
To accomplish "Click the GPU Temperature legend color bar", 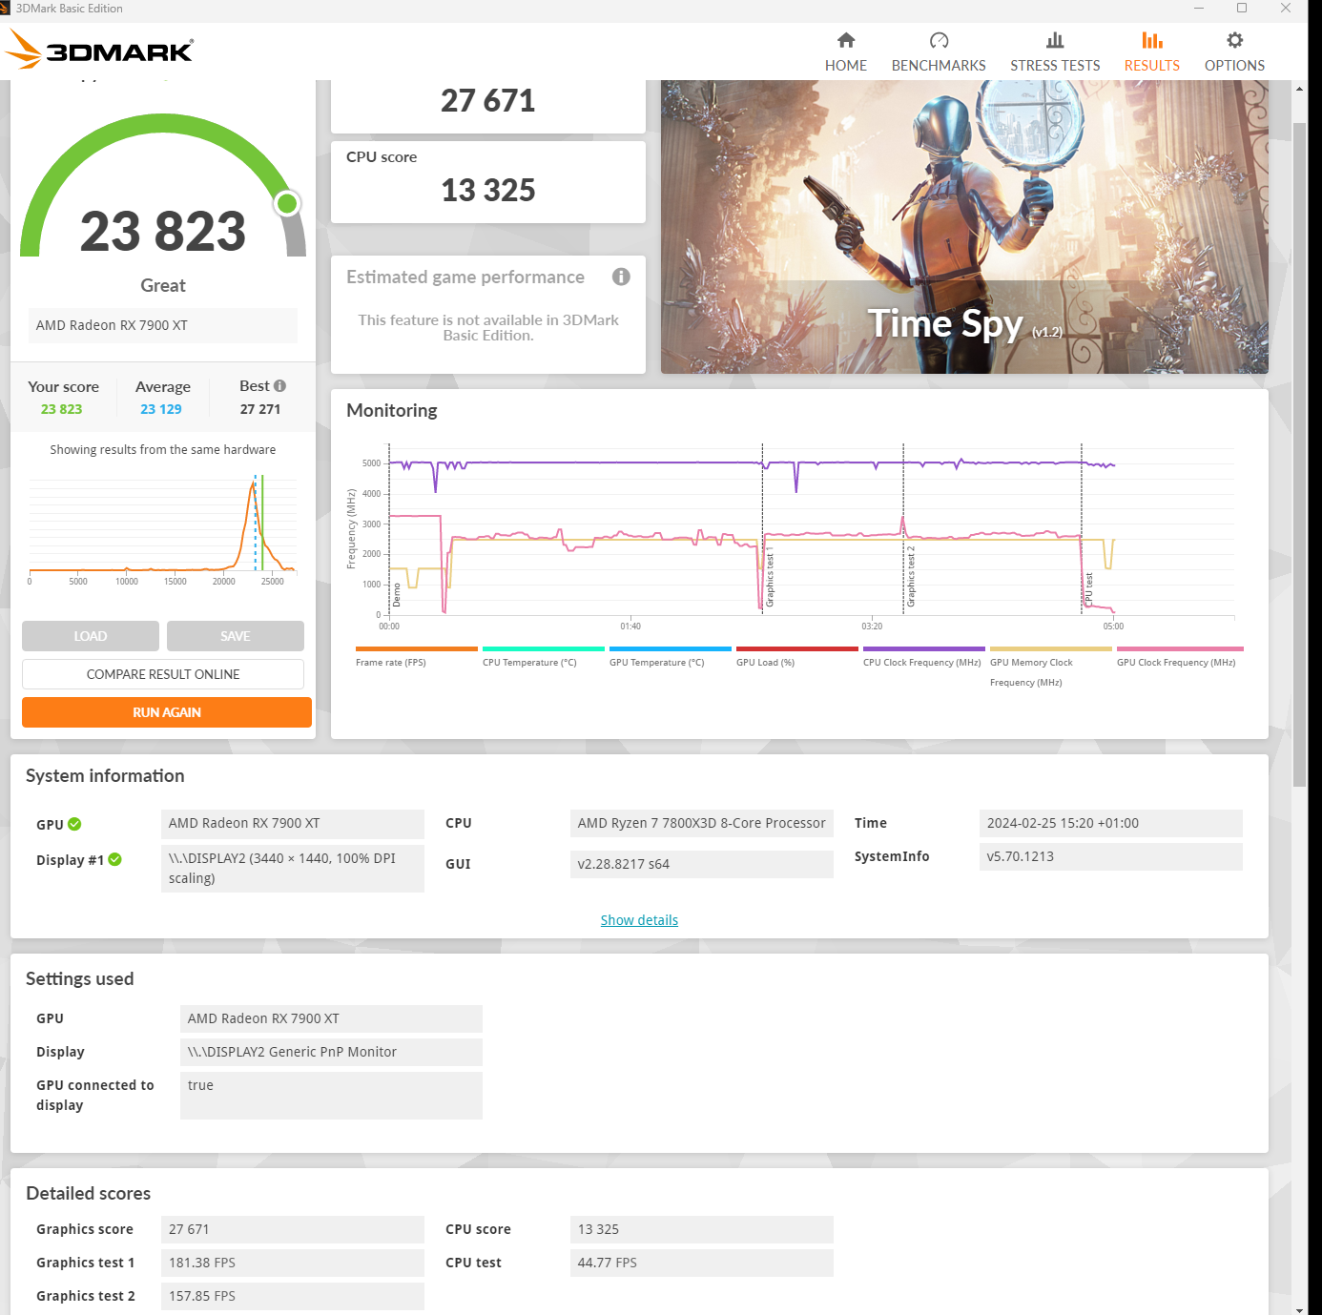I will pos(670,648).
